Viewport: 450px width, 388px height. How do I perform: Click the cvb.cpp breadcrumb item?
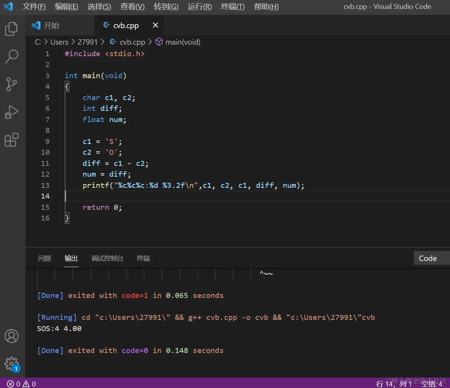point(132,42)
